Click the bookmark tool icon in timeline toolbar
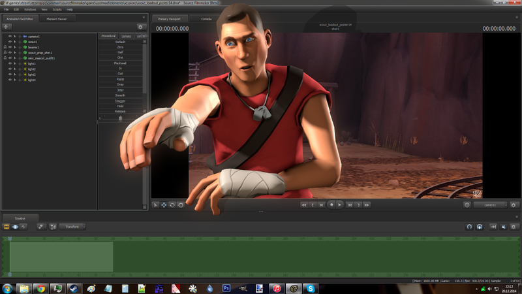The height and width of the screenshot is (294, 522). (40, 227)
